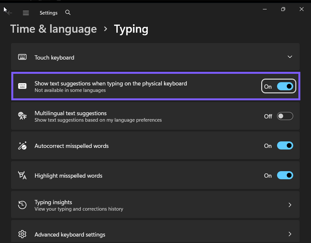311x243 pixels.
Task: Click the 'Highlight misspelled words' label
Action: click(69, 176)
